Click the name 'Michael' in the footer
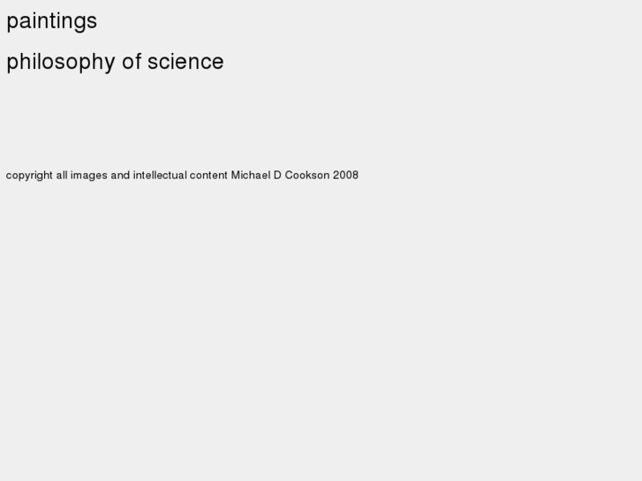The height and width of the screenshot is (481, 642). [x=250, y=175]
